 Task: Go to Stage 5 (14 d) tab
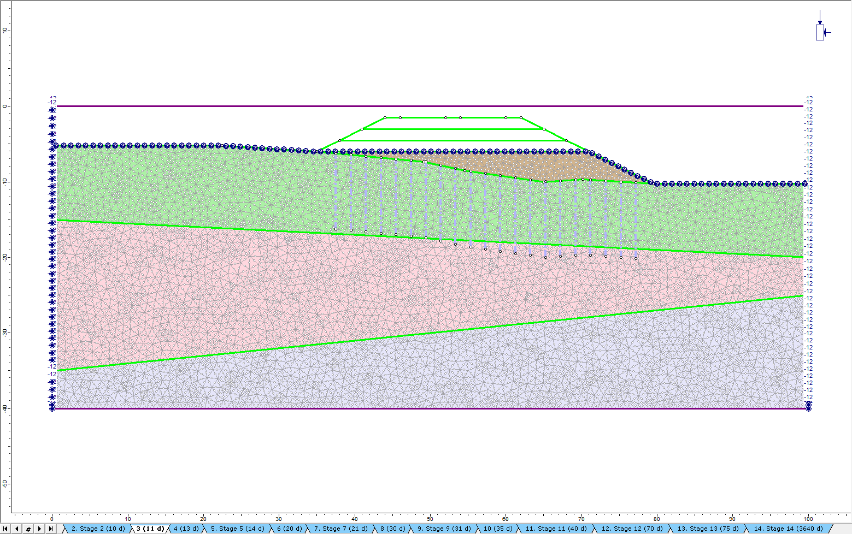click(x=237, y=529)
